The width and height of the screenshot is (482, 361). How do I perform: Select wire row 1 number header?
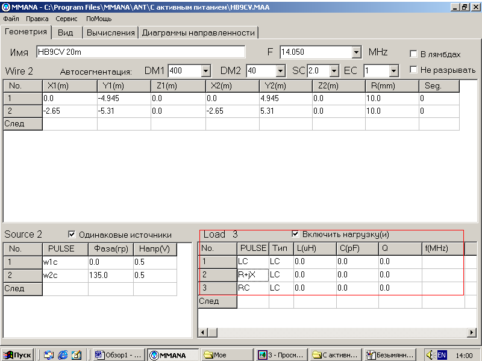pyautogui.click(x=23, y=98)
